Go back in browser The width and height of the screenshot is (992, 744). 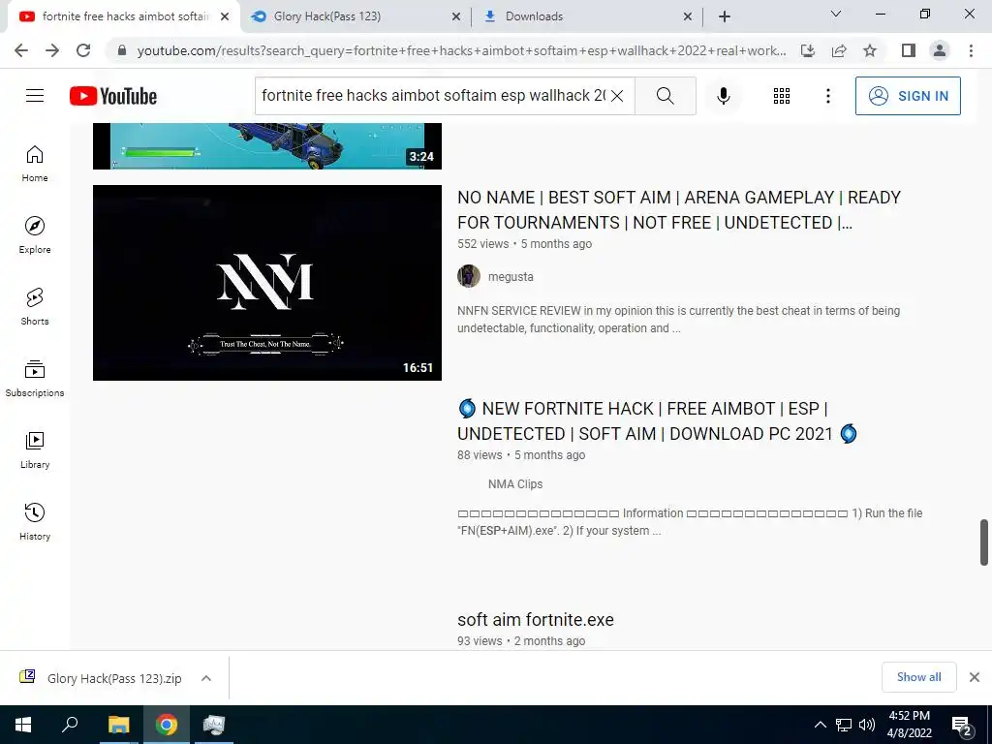(21, 50)
